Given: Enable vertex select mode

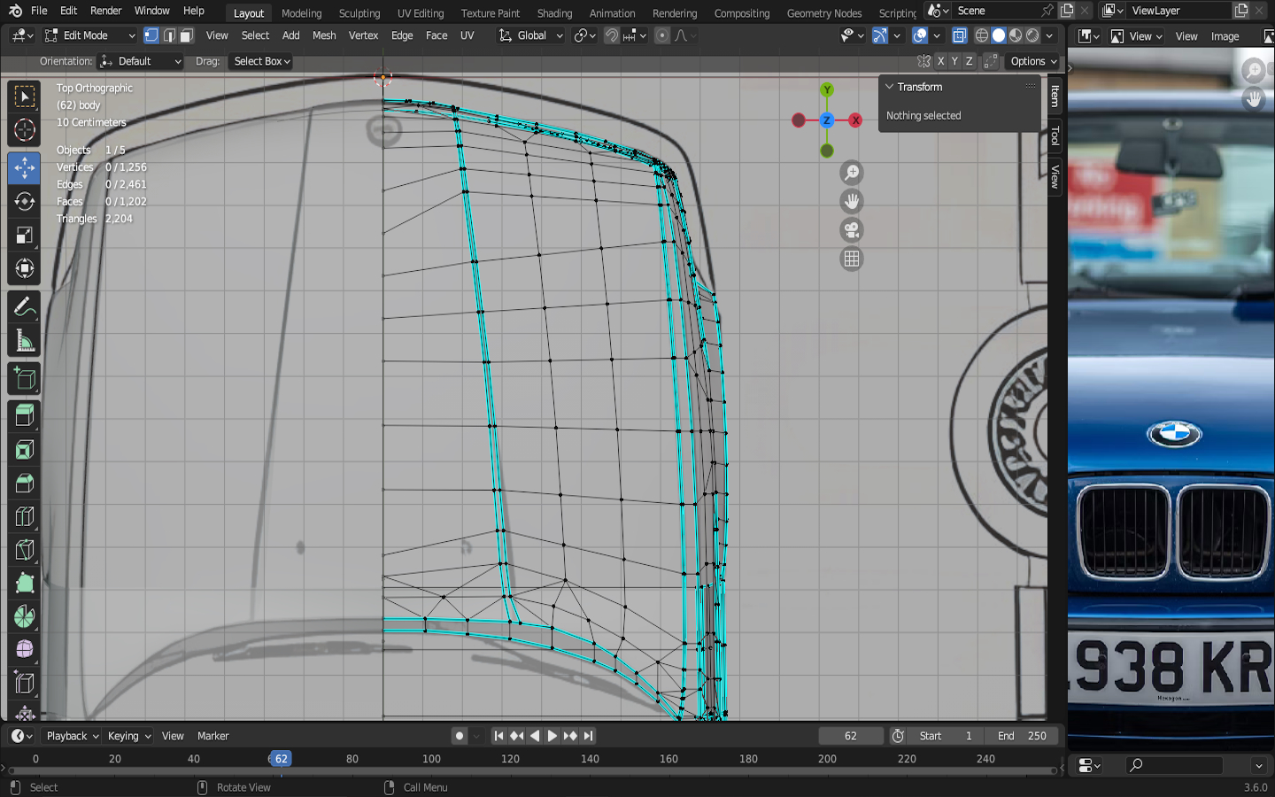Looking at the screenshot, I should pos(151,35).
